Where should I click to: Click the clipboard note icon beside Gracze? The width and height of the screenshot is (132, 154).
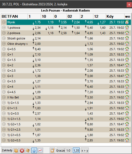point(52,150)
